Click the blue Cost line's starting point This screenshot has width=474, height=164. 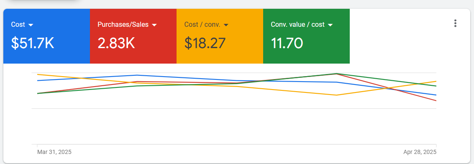[x=37, y=81]
